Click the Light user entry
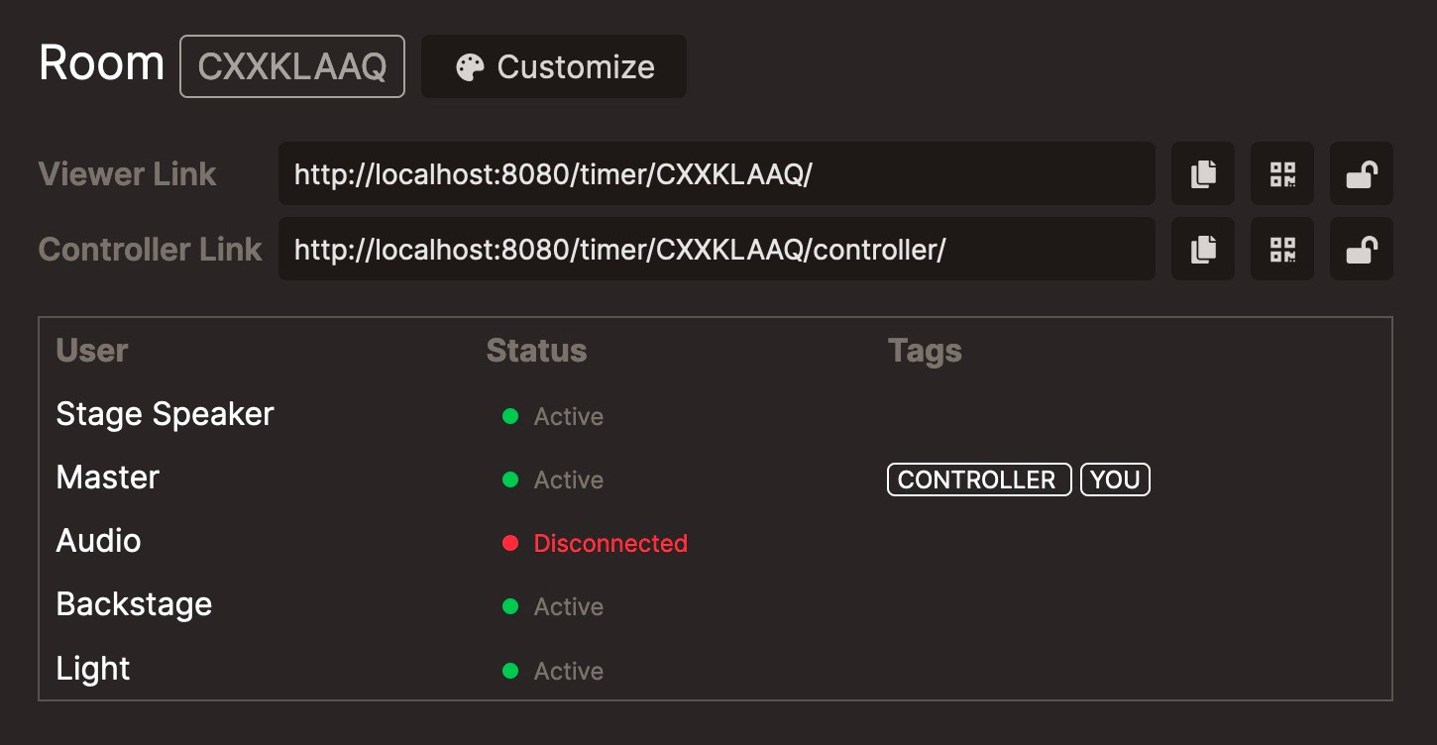The width and height of the screenshot is (1437, 745). click(93, 669)
